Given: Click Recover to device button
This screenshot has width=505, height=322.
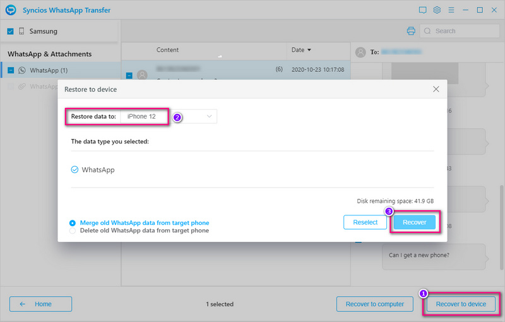Looking at the screenshot, I should pos(461,304).
